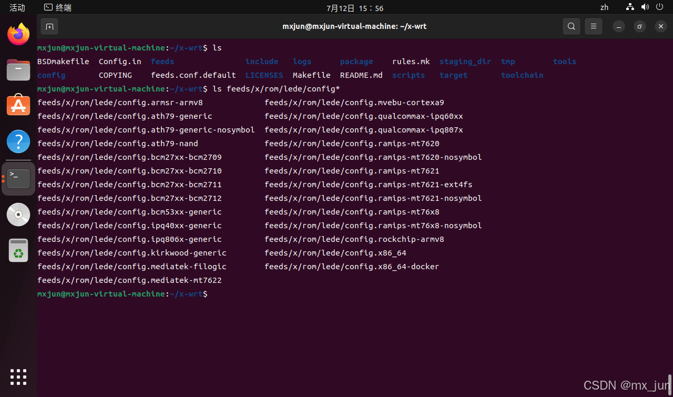The width and height of the screenshot is (673, 397).
Task: Open the zh input source menu
Action: [x=604, y=7]
